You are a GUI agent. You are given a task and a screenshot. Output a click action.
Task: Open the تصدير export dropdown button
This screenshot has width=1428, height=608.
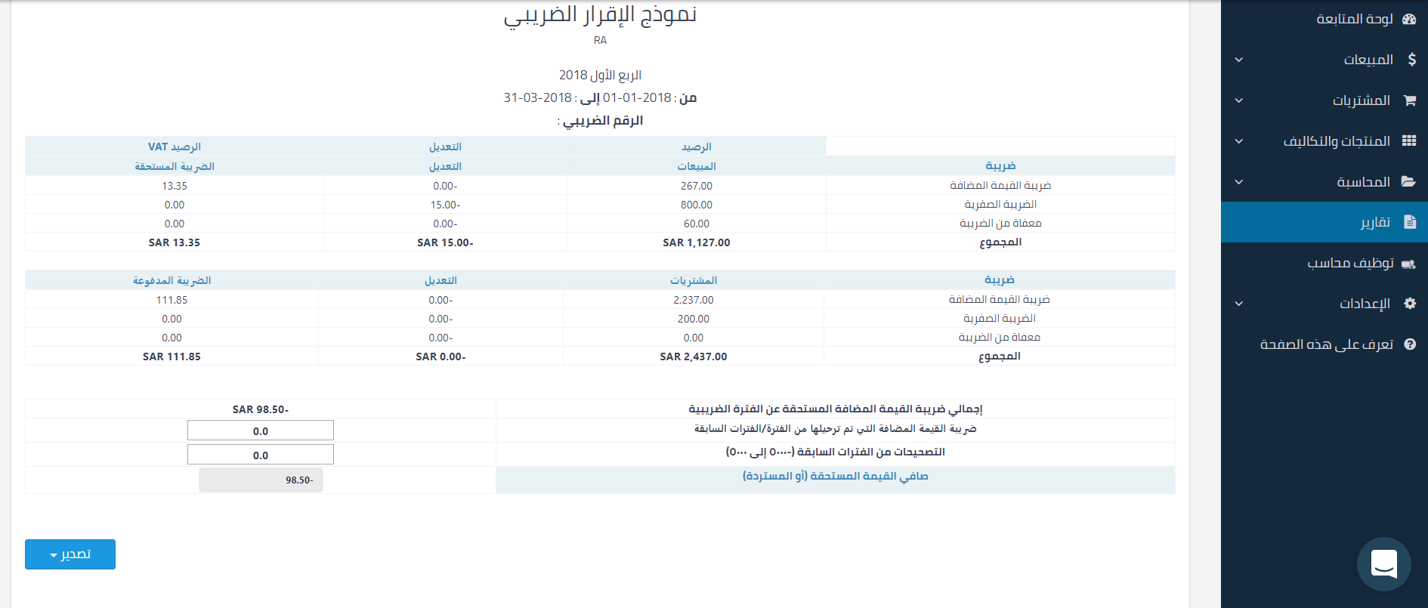tap(70, 554)
